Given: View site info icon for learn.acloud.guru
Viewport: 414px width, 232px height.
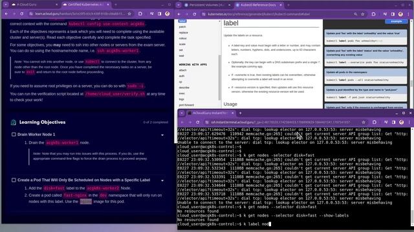Looking at the screenshot, I should (x=31, y=14).
